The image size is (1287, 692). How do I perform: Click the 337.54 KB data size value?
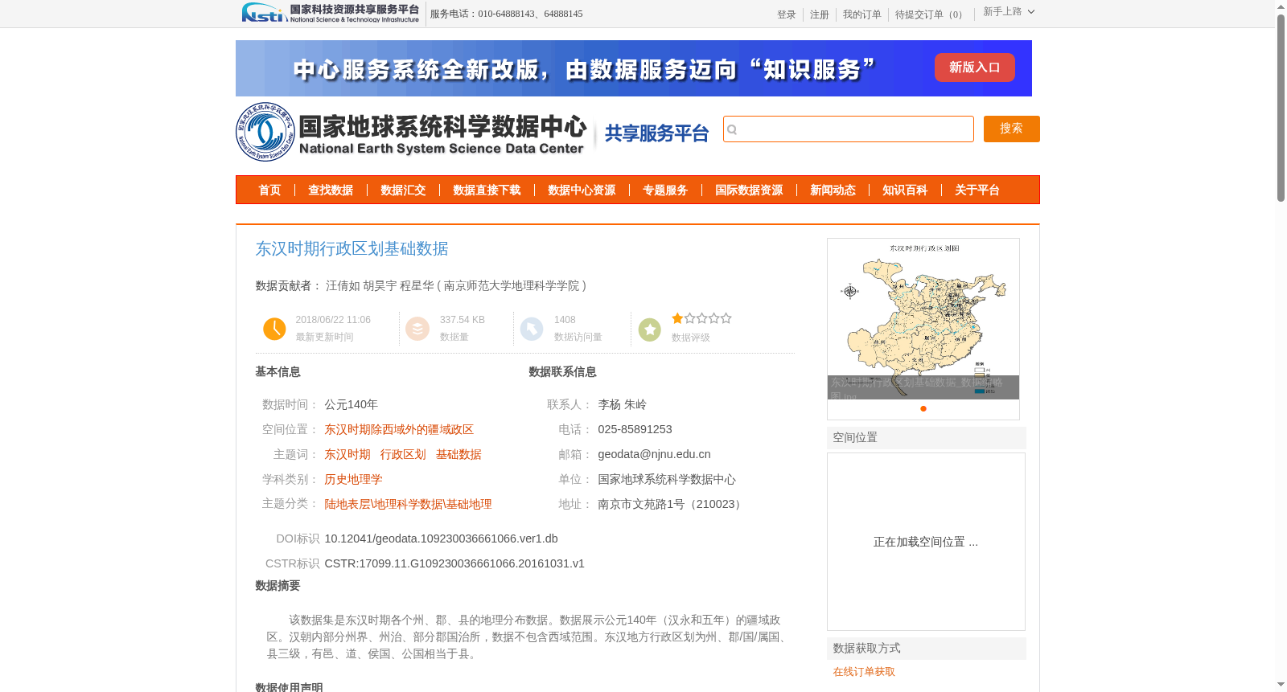click(x=462, y=320)
